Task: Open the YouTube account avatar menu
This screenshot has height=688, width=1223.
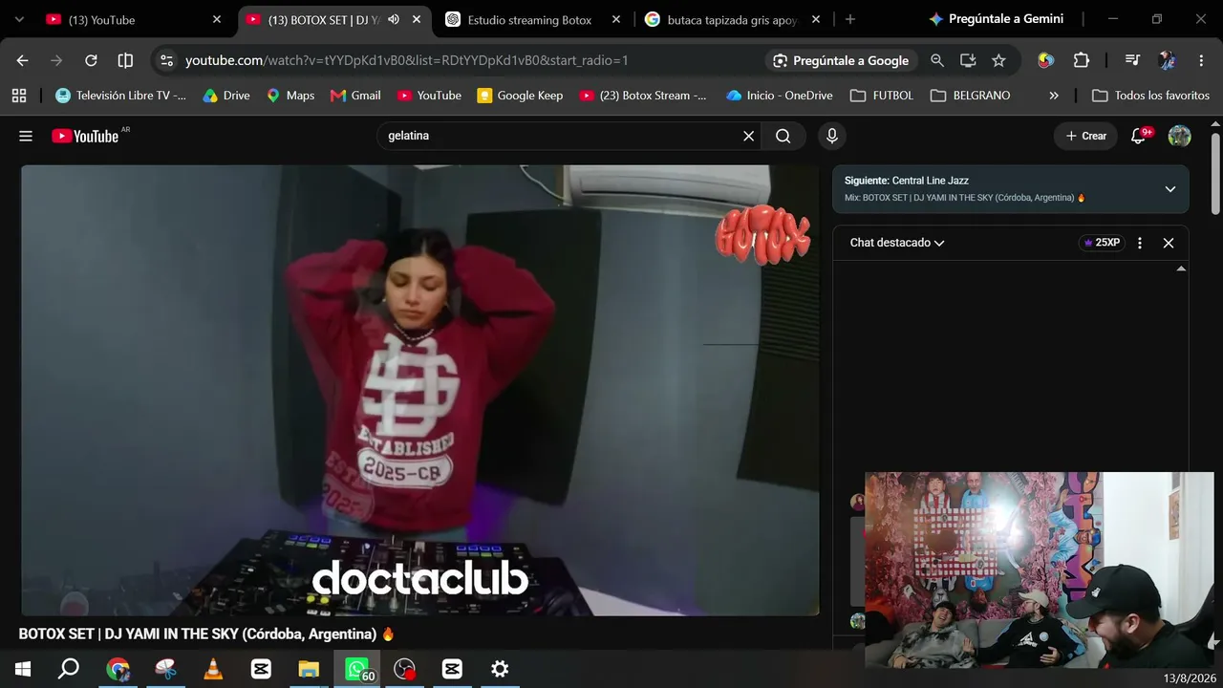Action: (1180, 136)
